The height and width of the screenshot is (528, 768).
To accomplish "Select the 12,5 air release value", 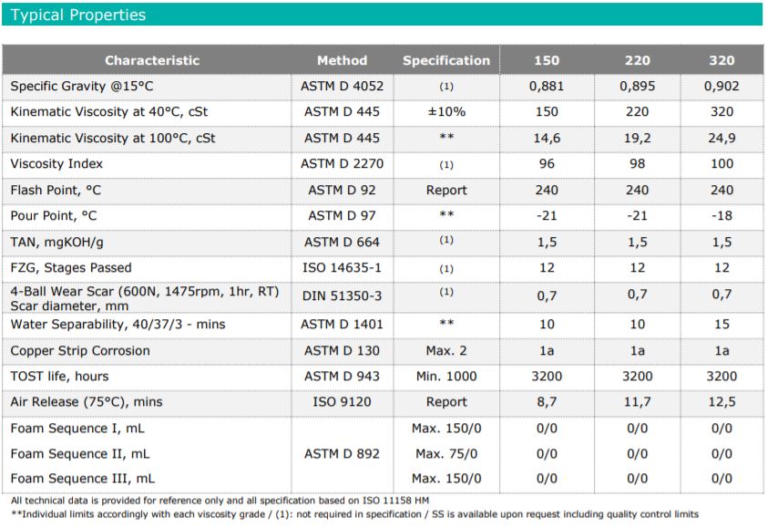I will pos(722,401).
